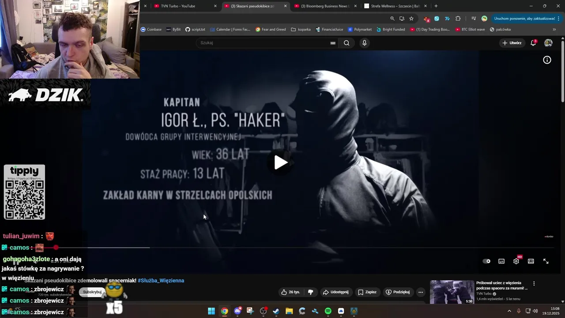Screen dimensions: 565x318
Task: Turn on subtitles in the video player
Action: pos(501,261)
